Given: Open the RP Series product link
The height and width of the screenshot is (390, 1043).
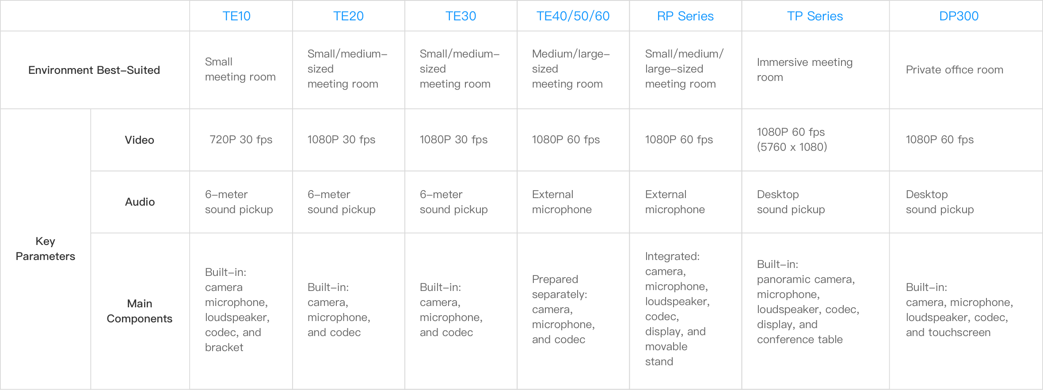Looking at the screenshot, I should tap(685, 16).
